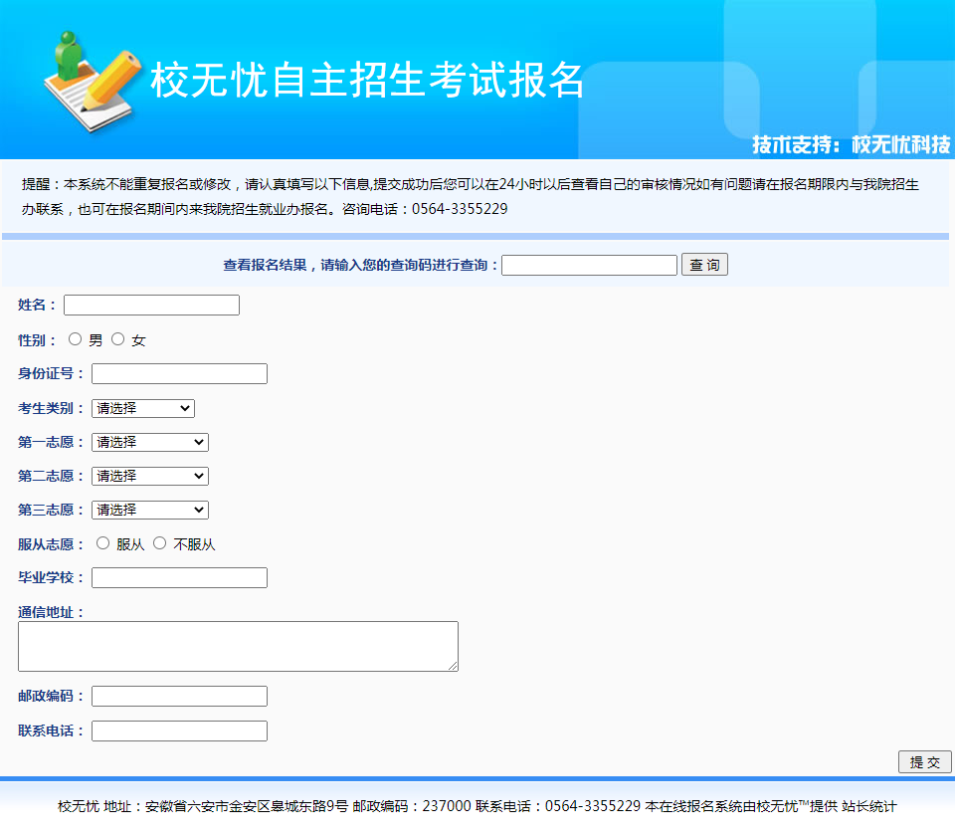Focus the 邮政编码 input field
The height and width of the screenshot is (836, 955).
[180, 697]
